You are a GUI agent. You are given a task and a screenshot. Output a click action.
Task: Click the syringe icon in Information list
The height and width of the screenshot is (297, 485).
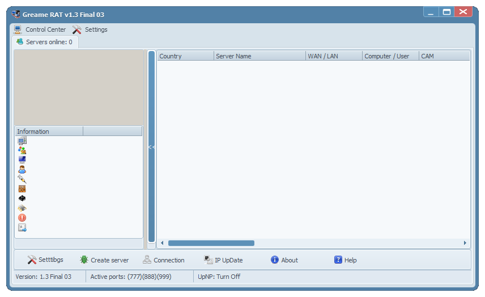(22, 179)
